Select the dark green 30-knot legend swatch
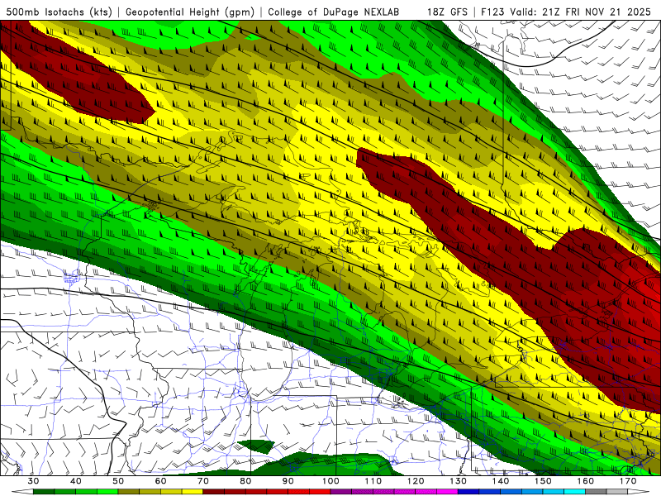 click(44, 492)
